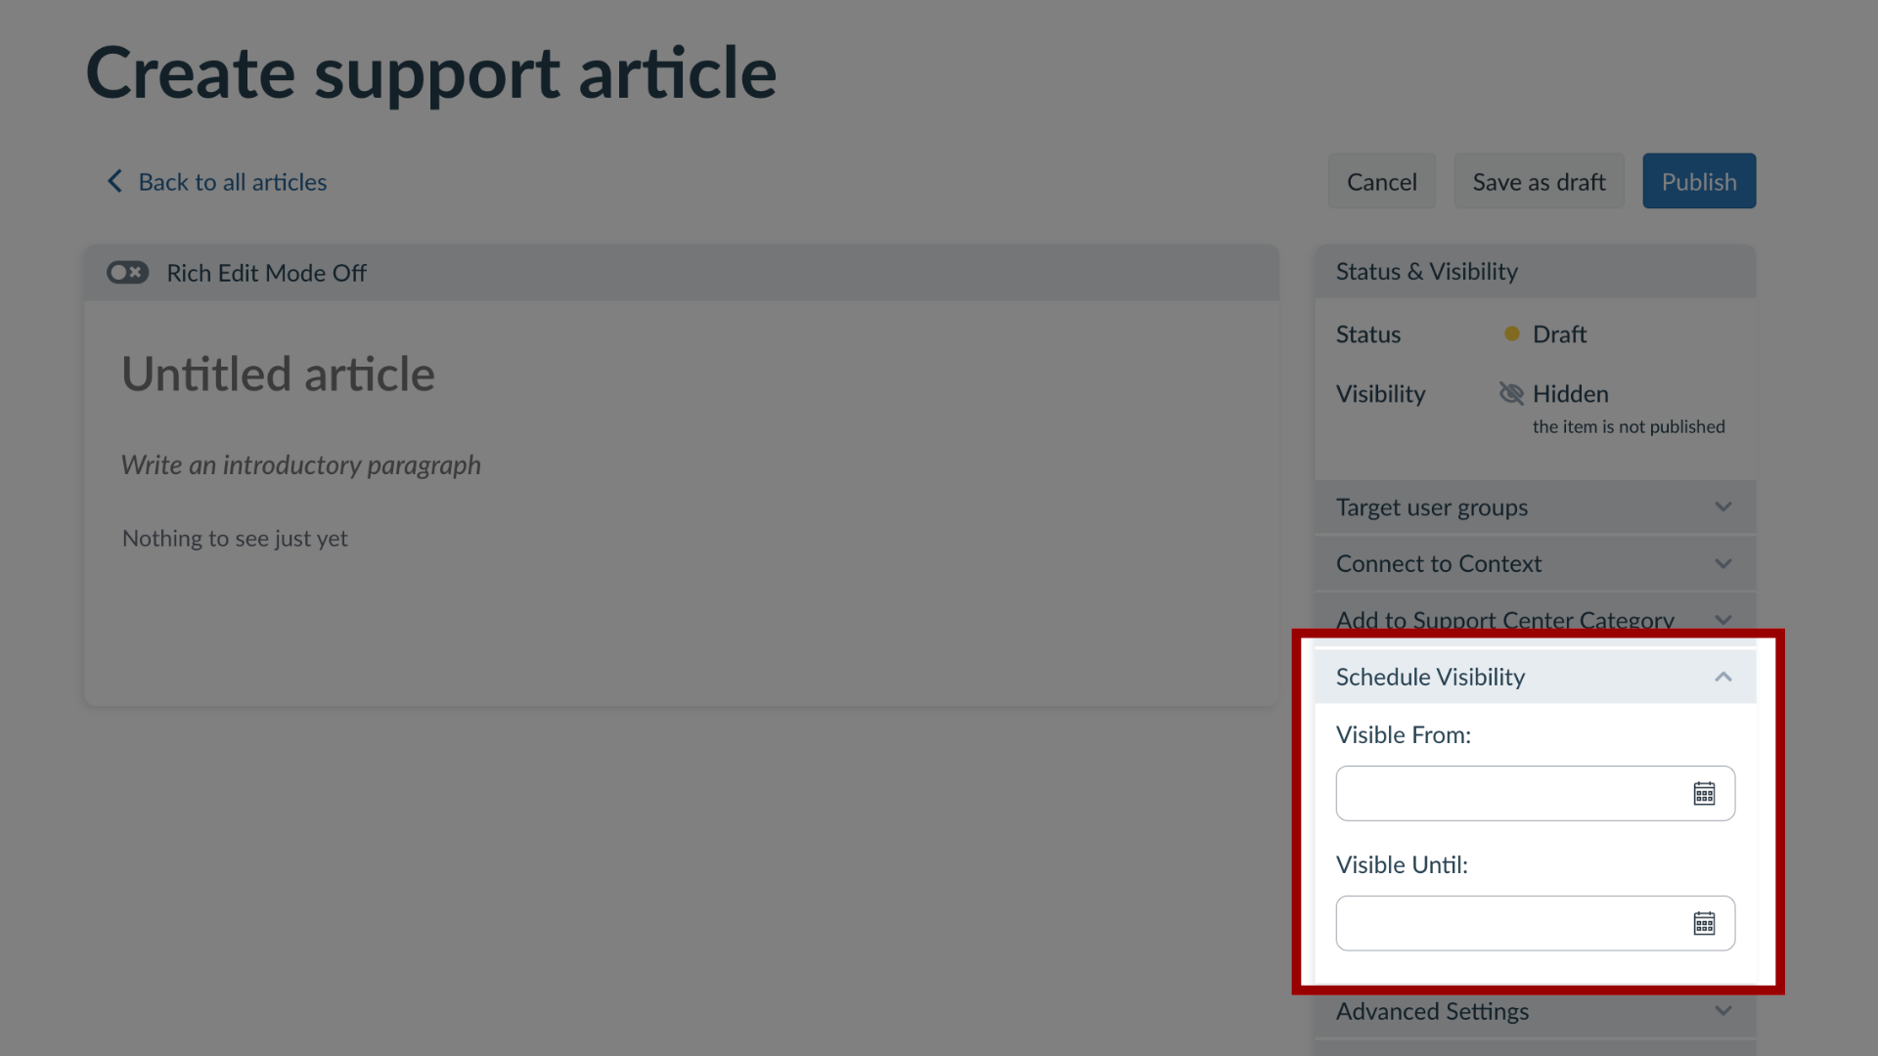Click the calendar icon for Visible Until
This screenshot has width=1878, height=1056.
(x=1704, y=923)
